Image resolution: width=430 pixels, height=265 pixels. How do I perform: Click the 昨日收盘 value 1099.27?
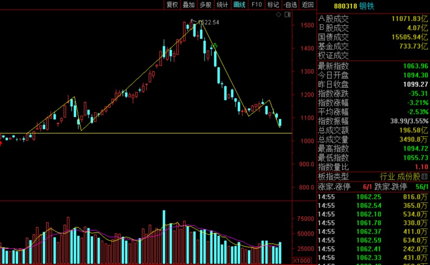[415, 84]
